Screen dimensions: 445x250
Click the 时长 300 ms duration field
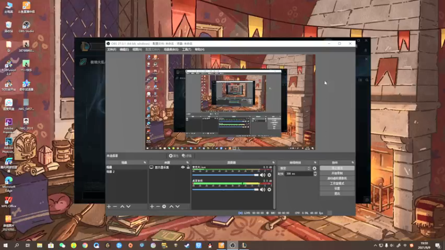click(299, 174)
